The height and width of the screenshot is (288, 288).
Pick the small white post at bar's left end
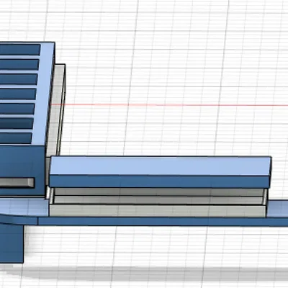click(48, 193)
